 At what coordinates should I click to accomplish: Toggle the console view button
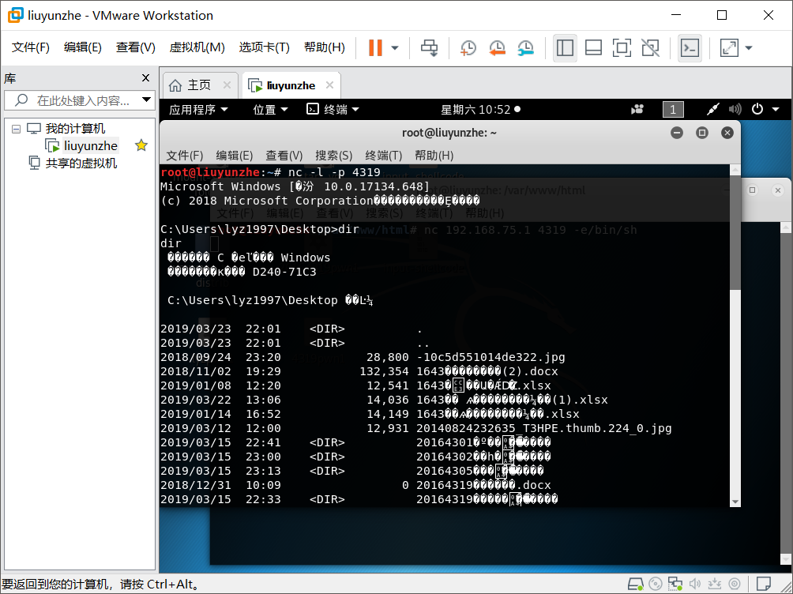[690, 48]
